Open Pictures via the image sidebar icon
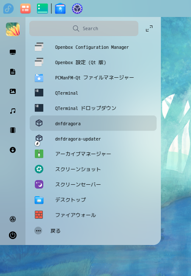 coord(13,91)
